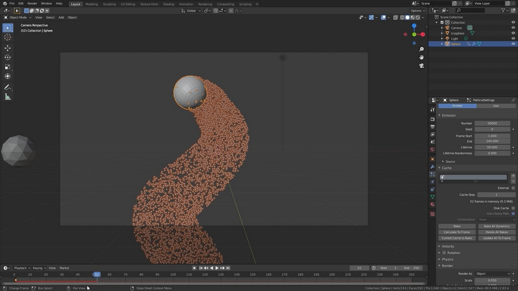
Task: Select the Cursor tool in the viewport toolbar
Action: click(7, 38)
